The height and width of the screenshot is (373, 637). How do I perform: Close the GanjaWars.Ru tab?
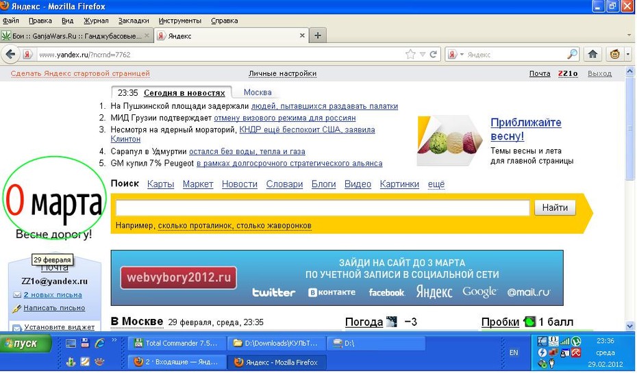147,36
